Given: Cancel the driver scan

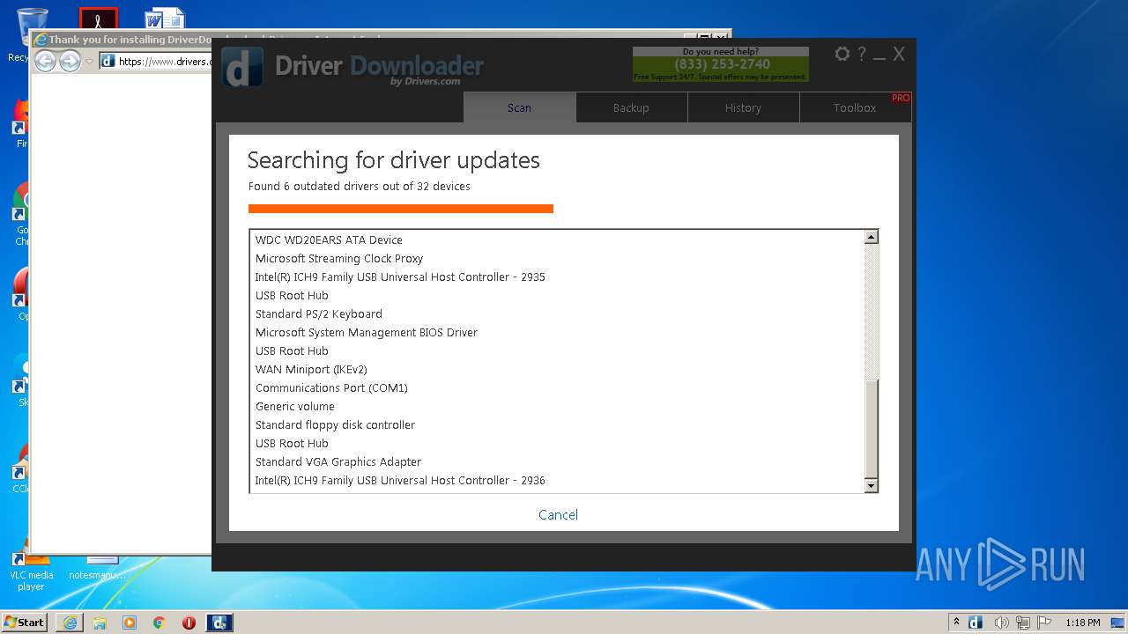Looking at the screenshot, I should (559, 515).
